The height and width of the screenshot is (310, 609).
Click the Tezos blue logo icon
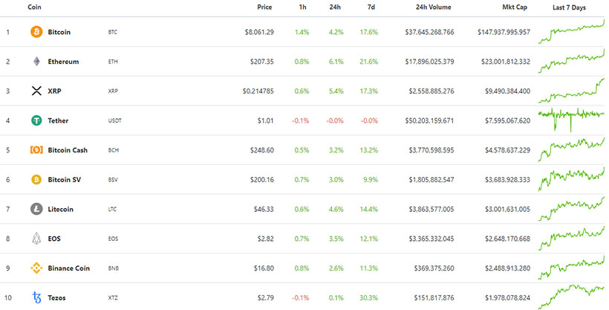[36, 298]
